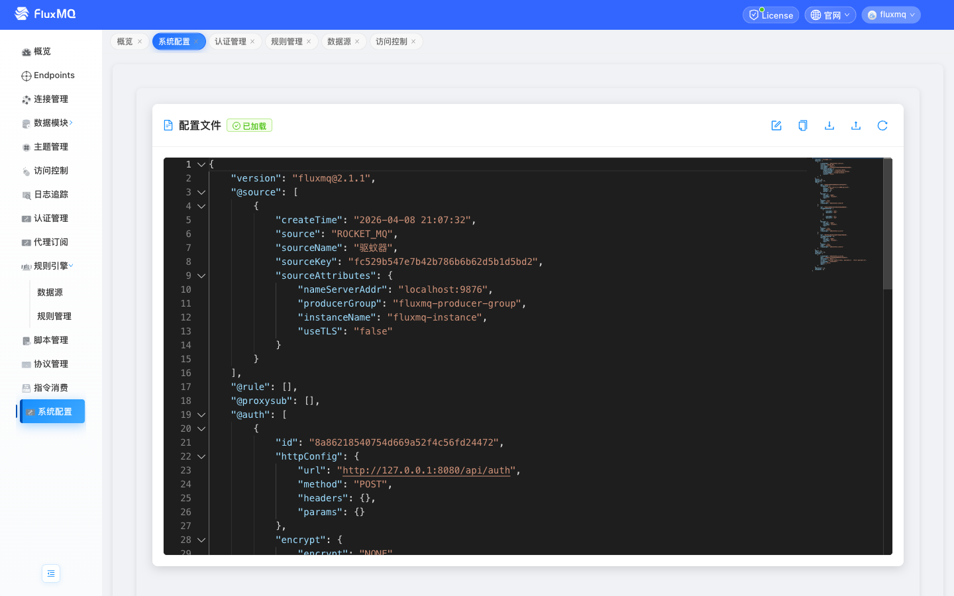This screenshot has height=596, width=954.
Task: Open 访问控制 in the sidebar
Action: [51, 171]
